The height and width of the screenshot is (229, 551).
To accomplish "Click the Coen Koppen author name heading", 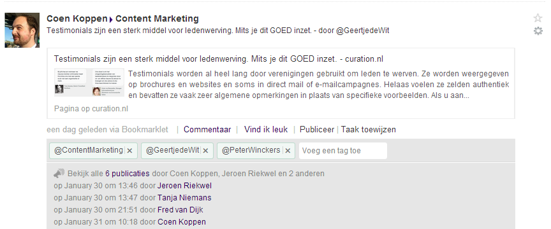I will pos(77,18).
